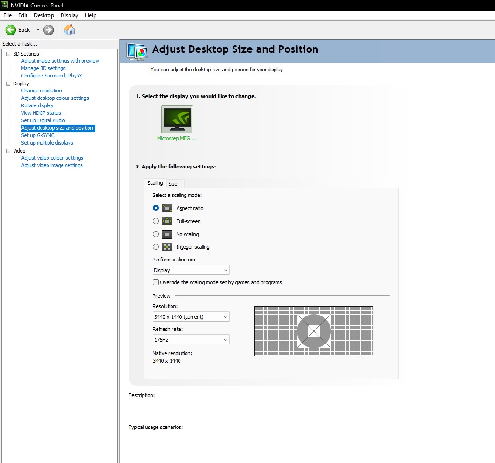Click the Aspect ratio scaling mode icon
Image resolution: width=495 pixels, height=463 pixels.
coord(167,208)
